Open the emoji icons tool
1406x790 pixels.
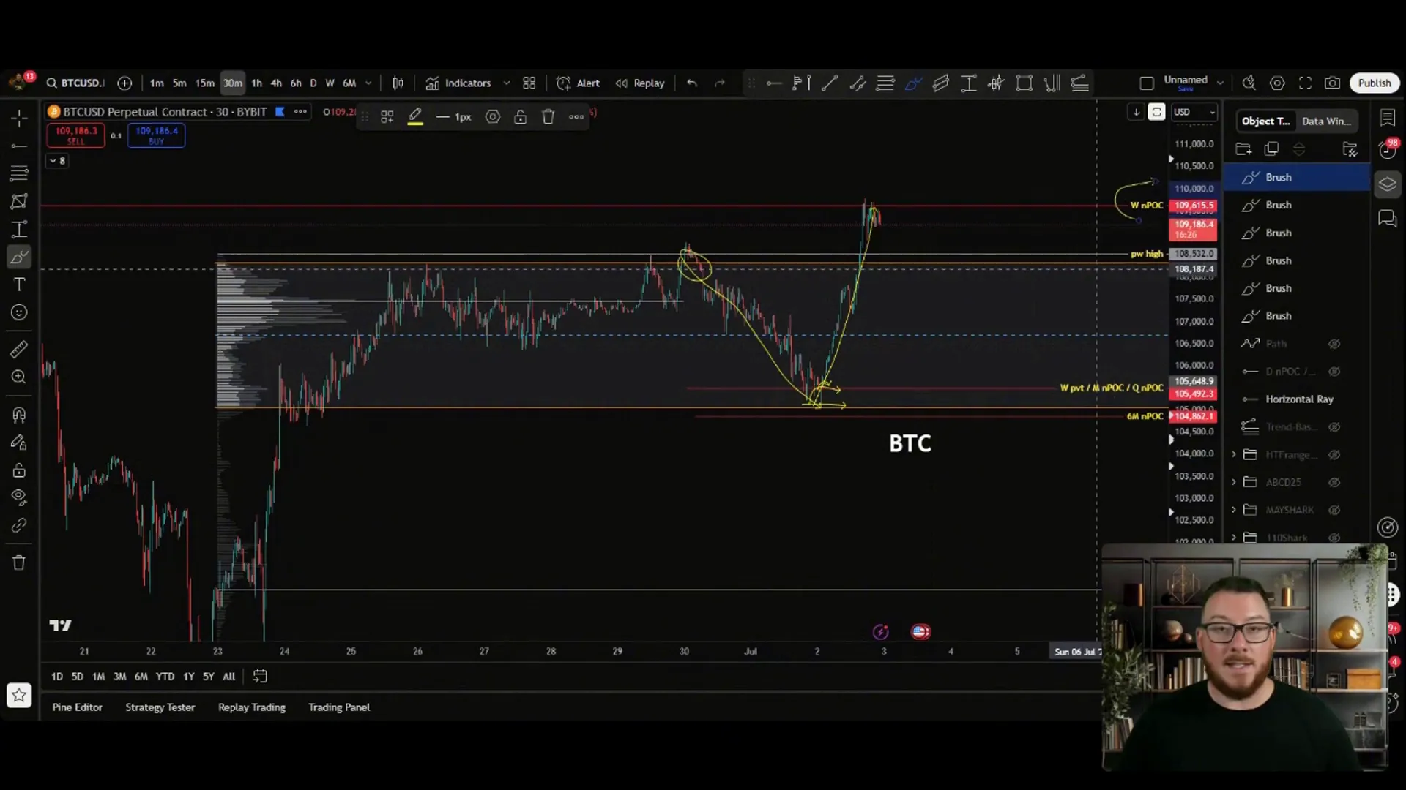click(19, 312)
